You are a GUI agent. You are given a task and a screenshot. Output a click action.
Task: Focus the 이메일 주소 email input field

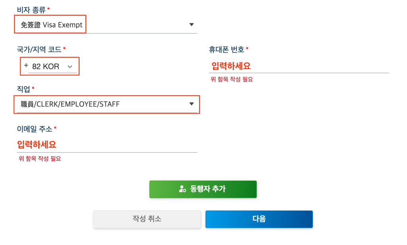[x=107, y=144]
